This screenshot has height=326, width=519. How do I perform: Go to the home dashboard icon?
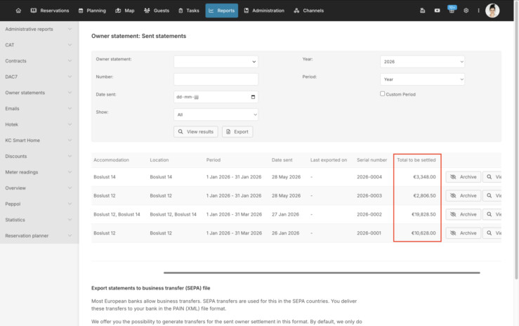18,11
